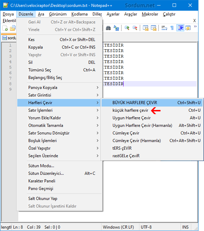
Task: Choose Başlangıç/Bitiş Seç entry
Action: pyautogui.click(x=60, y=78)
